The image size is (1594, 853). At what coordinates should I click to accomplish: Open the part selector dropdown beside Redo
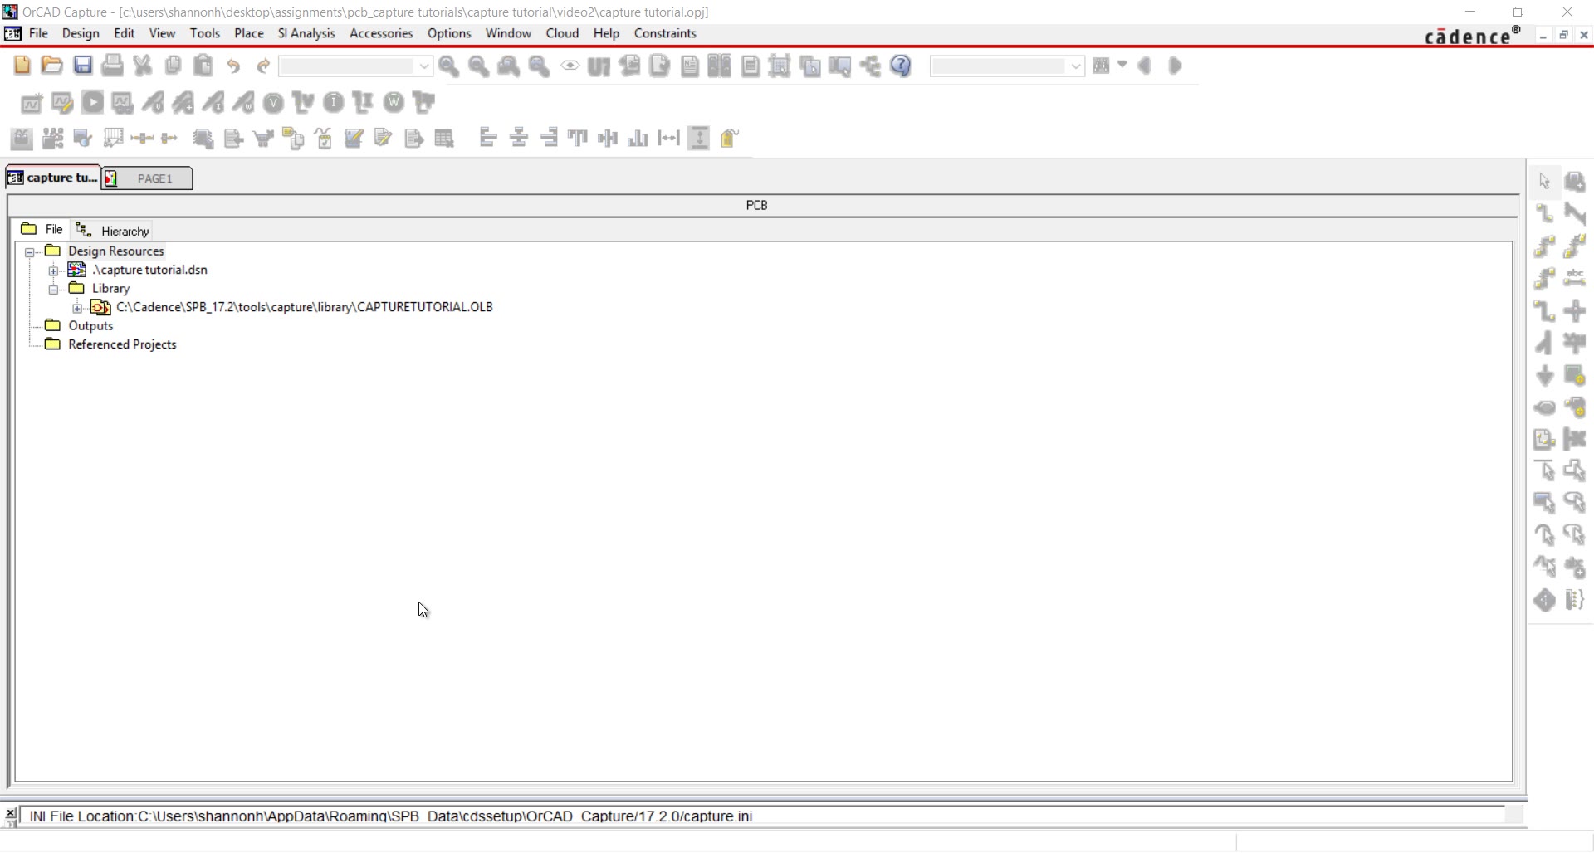point(424,66)
